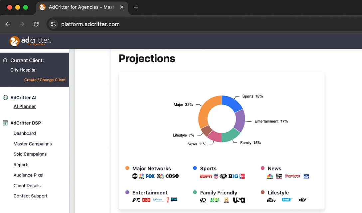Open a new browser tab
The width and height of the screenshot is (362, 213).
pyautogui.click(x=136, y=7)
